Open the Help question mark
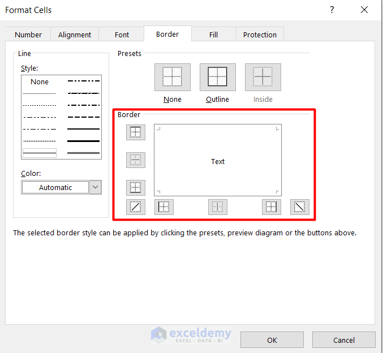The height and width of the screenshot is (353, 383). pyautogui.click(x=332, y=10)
